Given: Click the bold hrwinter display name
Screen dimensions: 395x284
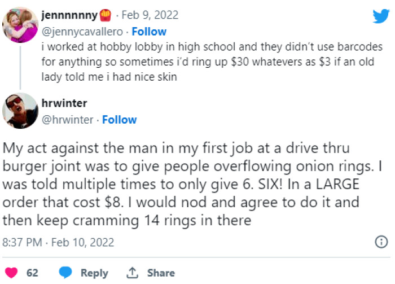Looking at the screenshot, I should coord(66,103).
